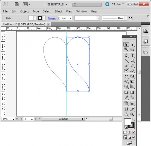Open the stroke weight dropdown
The image size is (151, 146).
point(70,18)
